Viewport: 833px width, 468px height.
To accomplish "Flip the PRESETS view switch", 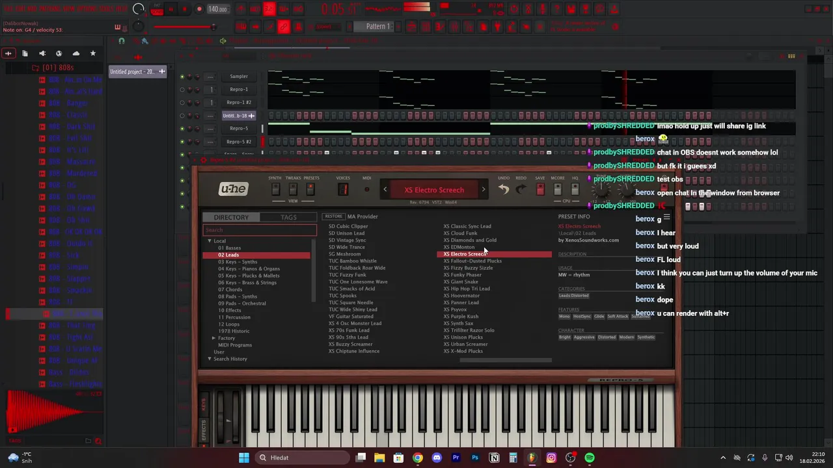I will 310,189.
